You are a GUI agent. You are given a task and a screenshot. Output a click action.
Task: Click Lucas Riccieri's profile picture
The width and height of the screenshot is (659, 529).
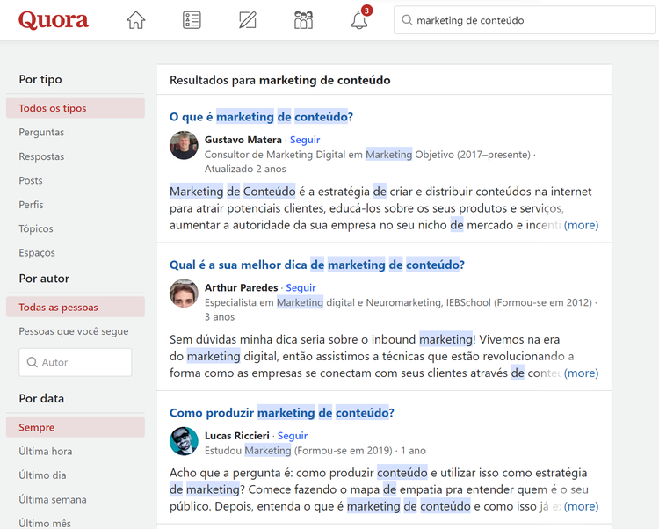[184, 441]
